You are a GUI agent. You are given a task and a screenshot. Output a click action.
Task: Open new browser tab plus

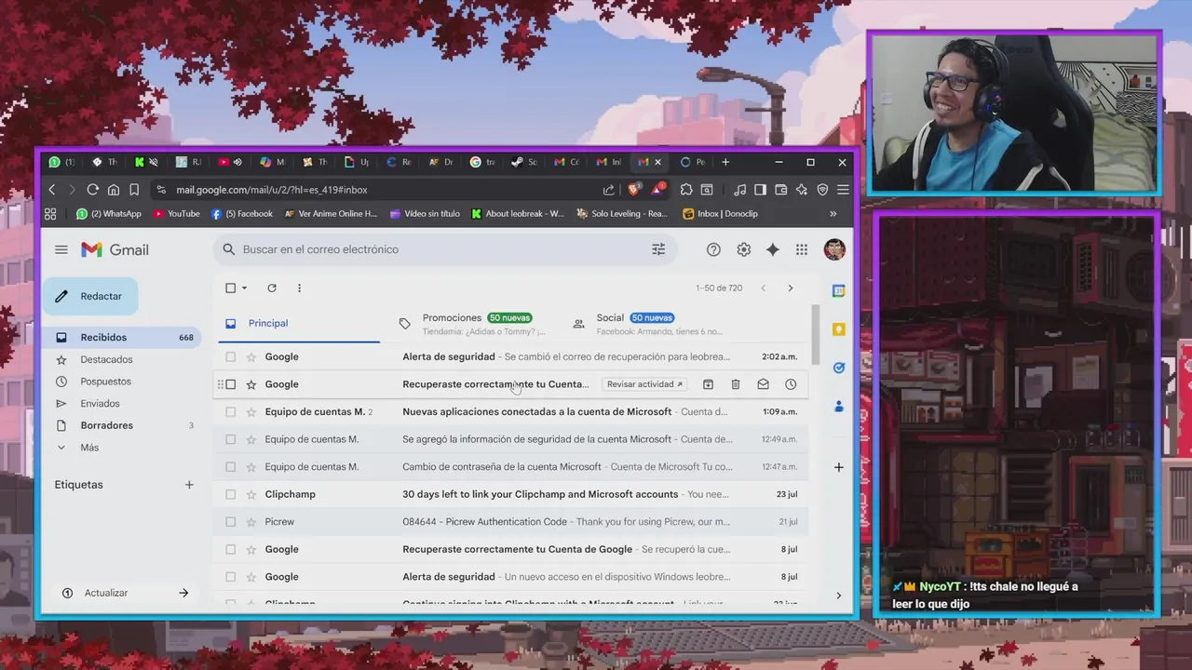tap(725, 162)
